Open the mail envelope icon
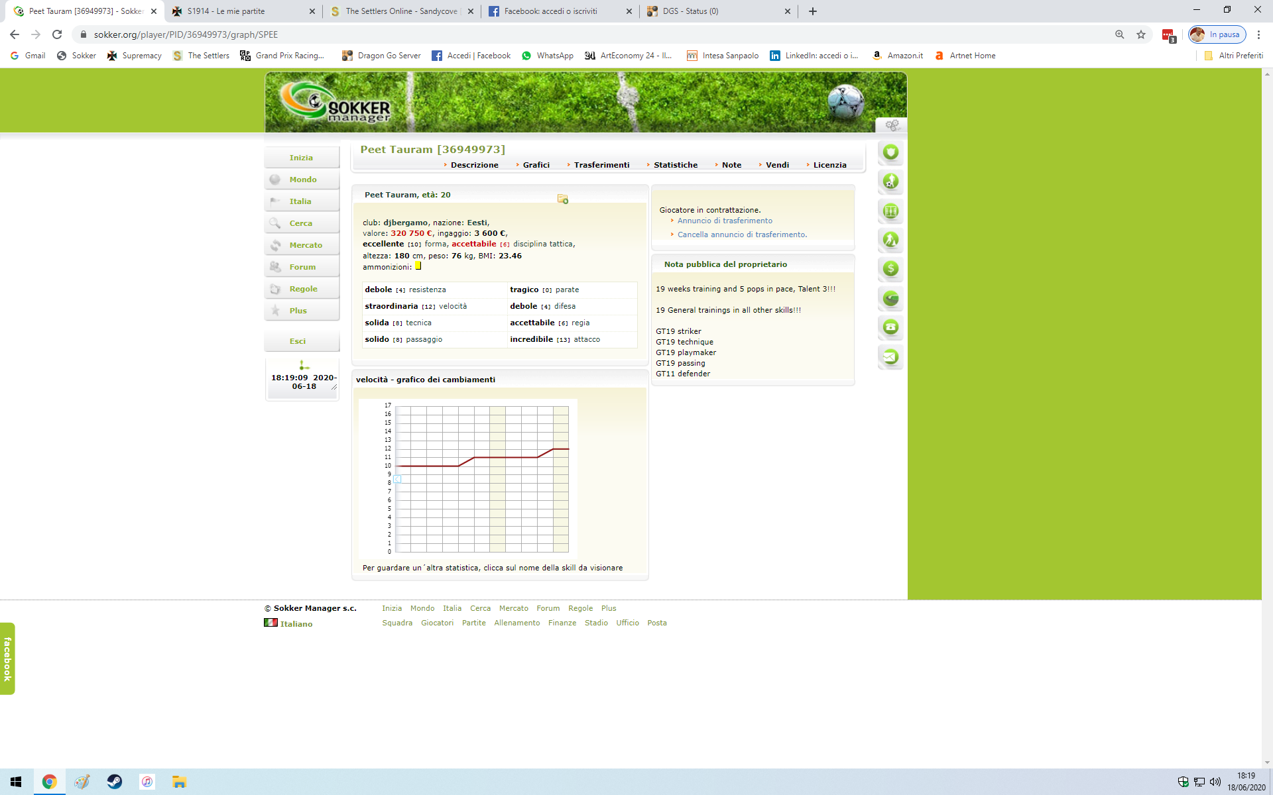1273x795 pixels. click(890, 356)
